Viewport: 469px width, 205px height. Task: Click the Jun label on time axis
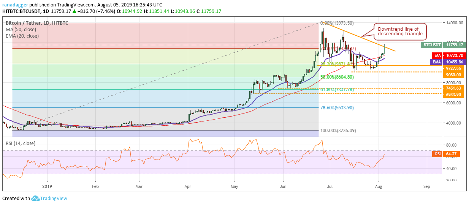click(x=283, y=187)
